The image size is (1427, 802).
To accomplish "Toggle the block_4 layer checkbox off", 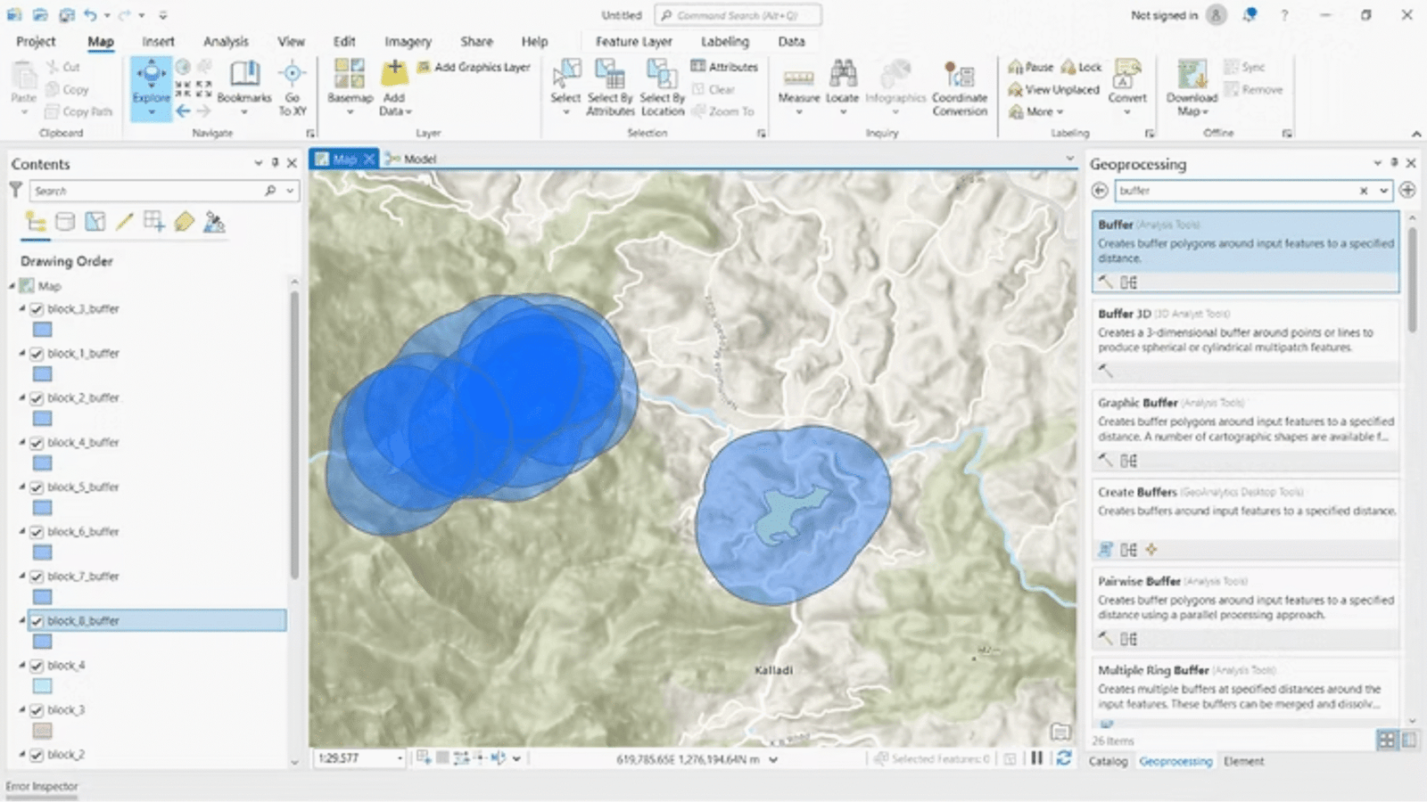I will coord(36,665).
